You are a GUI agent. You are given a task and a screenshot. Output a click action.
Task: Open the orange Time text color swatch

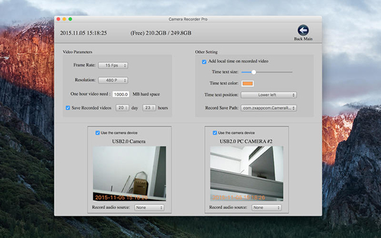pos(248,84)
